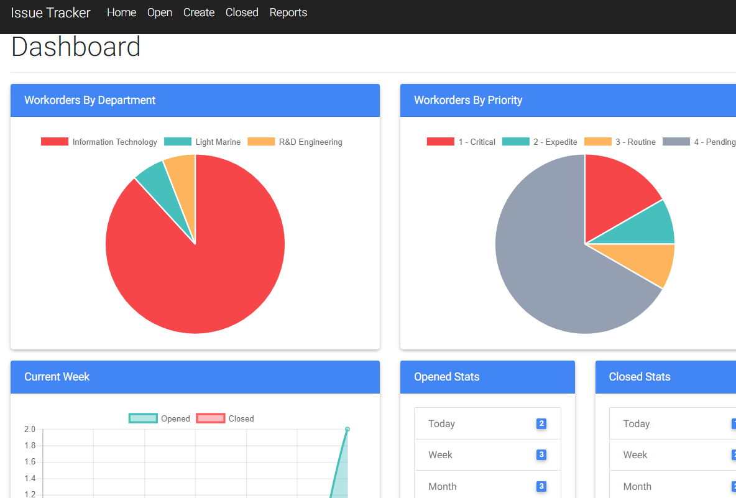The height and width of the screenshot is (498, 736).
Task: Select the Week row in Opened Stats
Action: click(x=487, y=455)
